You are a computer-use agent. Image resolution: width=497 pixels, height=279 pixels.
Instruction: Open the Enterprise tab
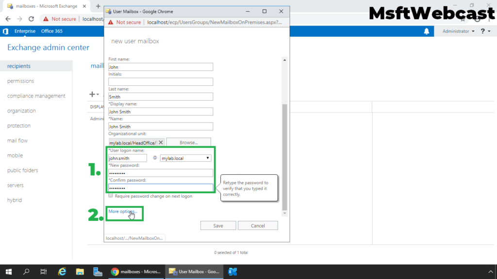tap(25, 31)
